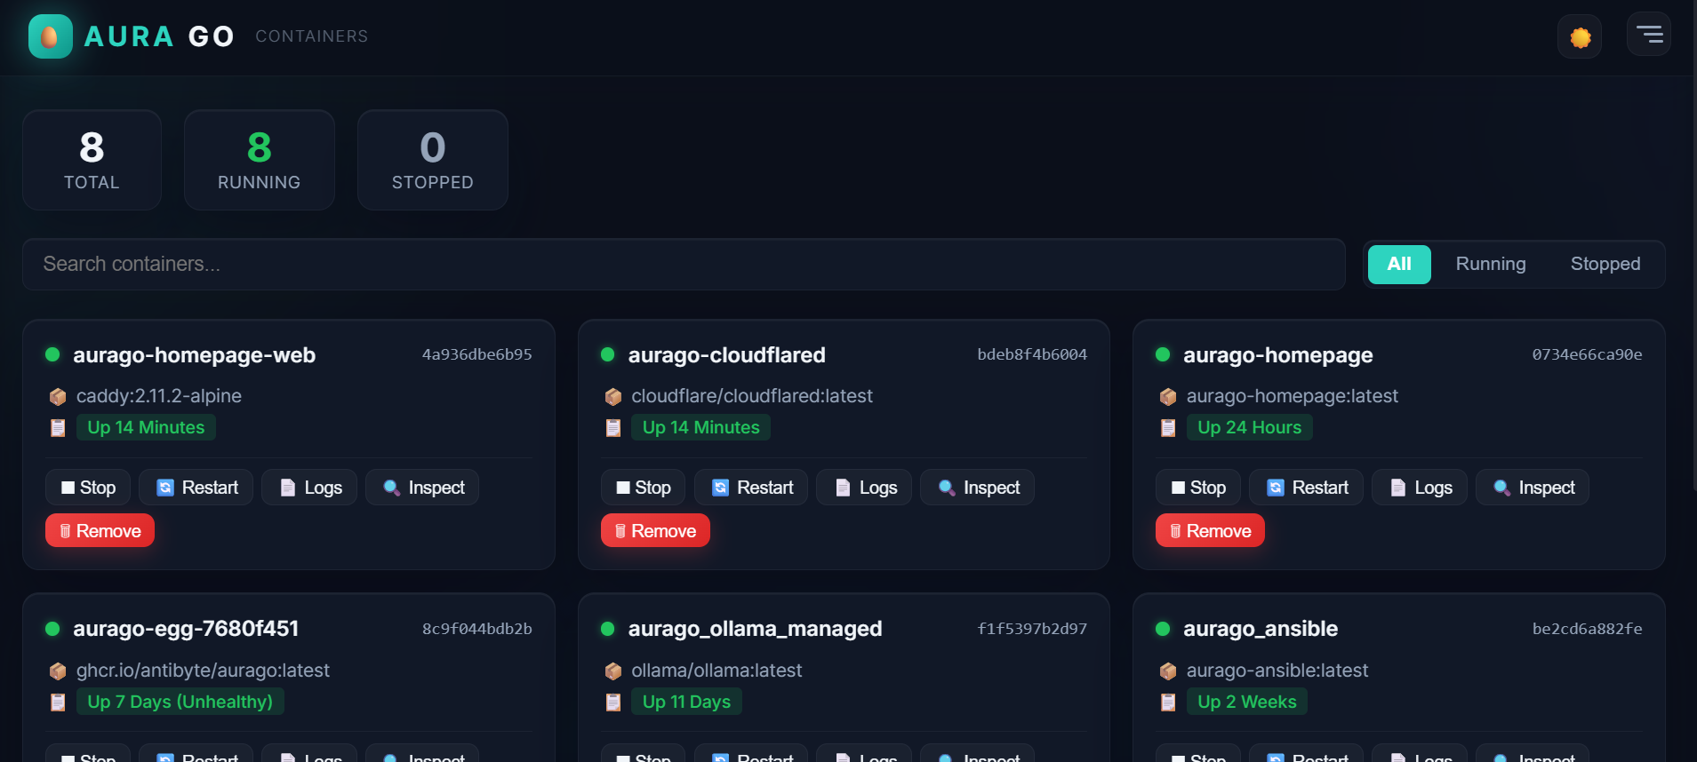Restart the aurago-homepage-web container
The image size is (1697, 762).
click(196, 488)
